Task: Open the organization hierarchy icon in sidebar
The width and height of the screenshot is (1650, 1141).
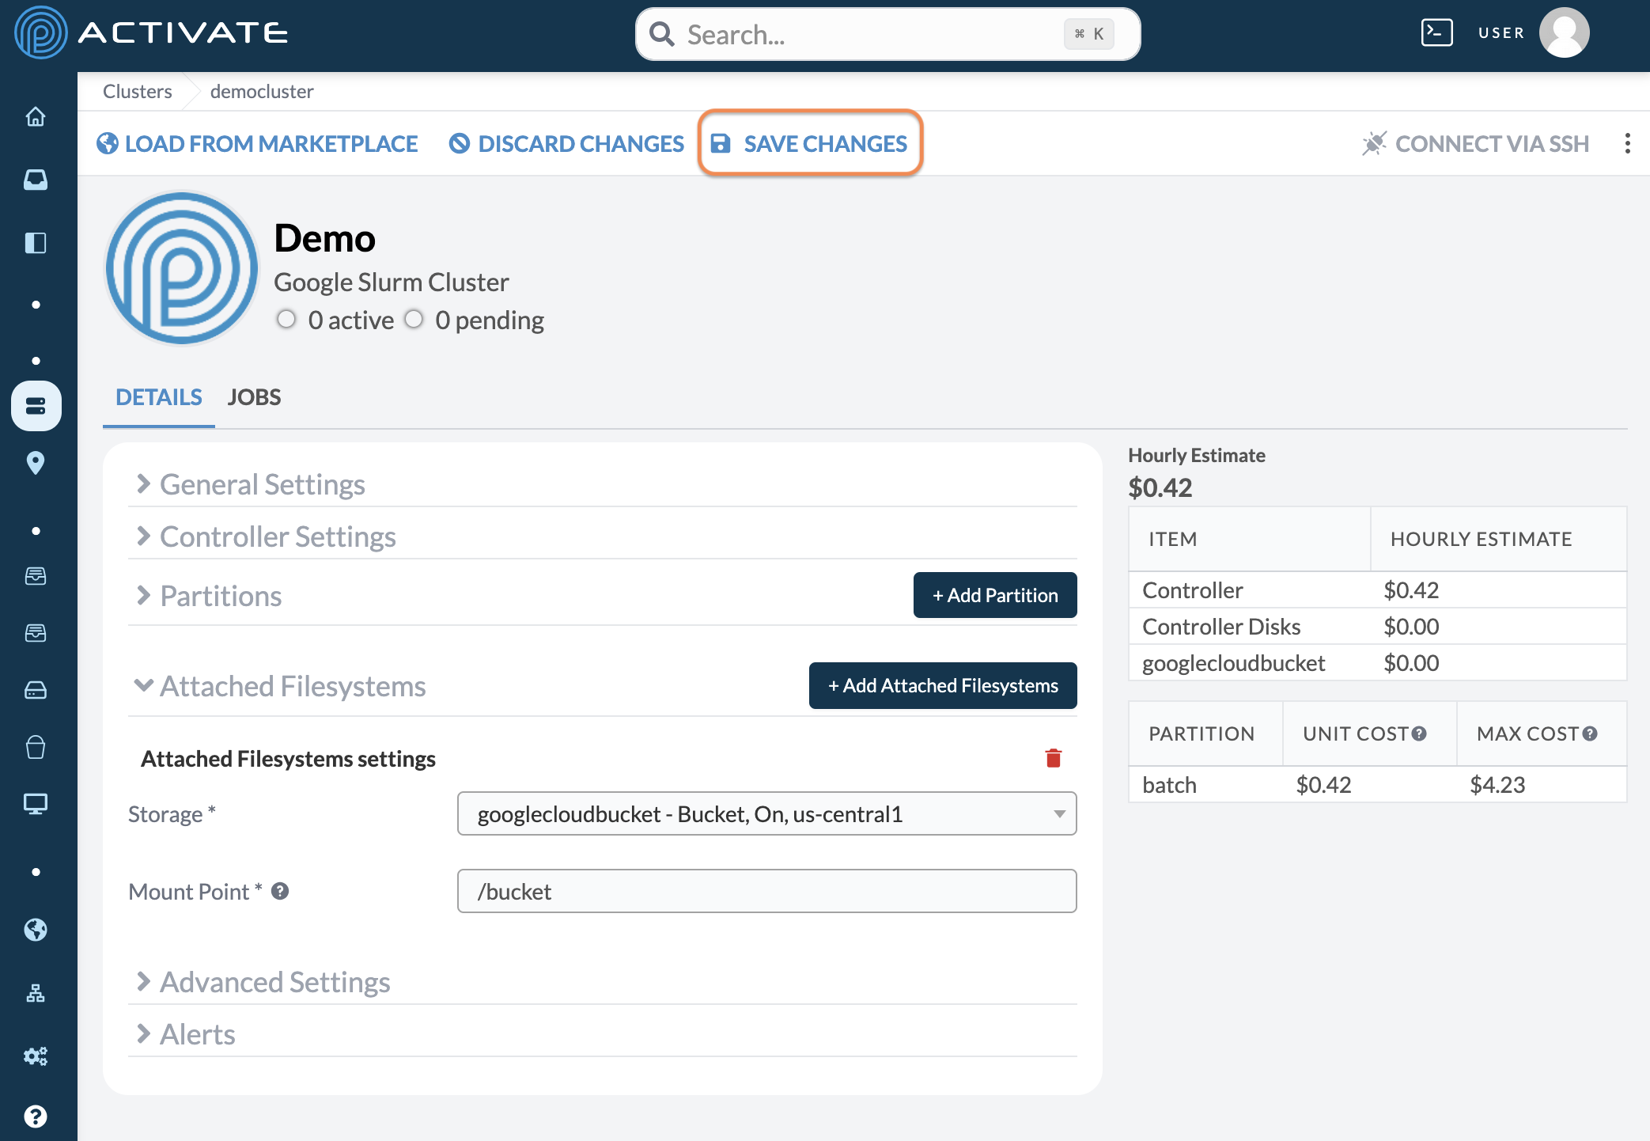Action: point(36,992)
